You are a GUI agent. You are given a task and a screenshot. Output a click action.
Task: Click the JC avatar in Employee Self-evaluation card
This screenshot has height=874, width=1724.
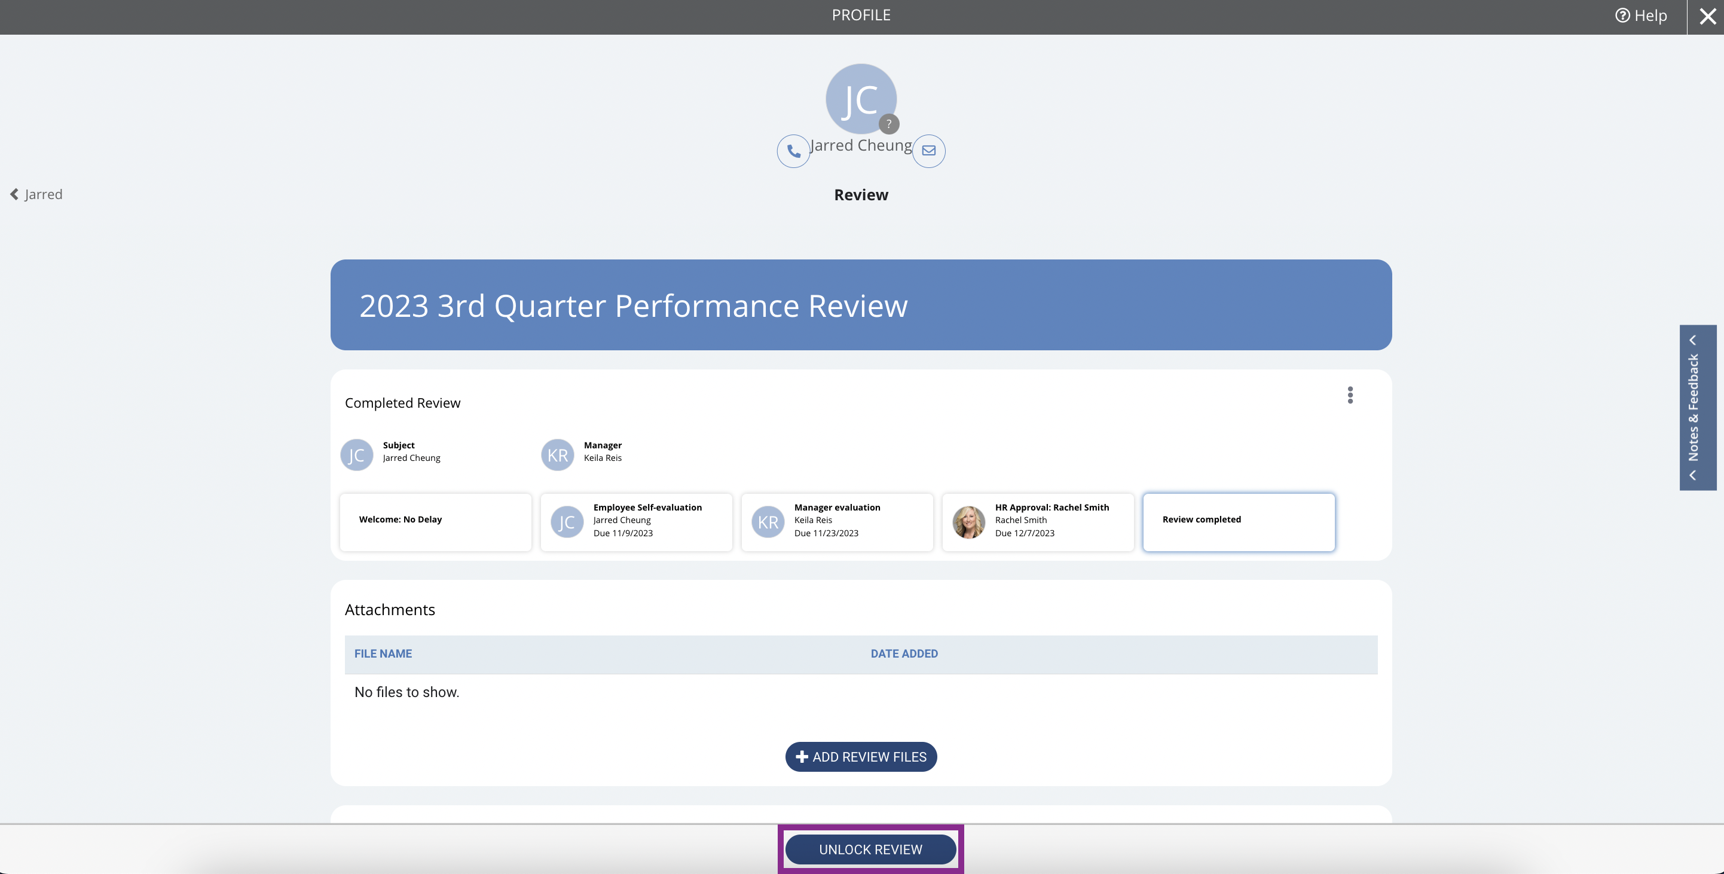[567, 522]
